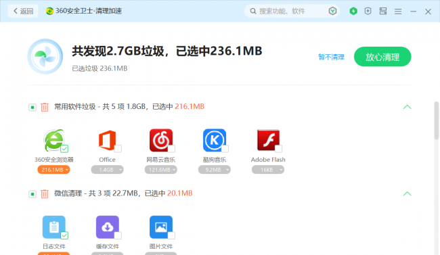Click the 酷狗音乐 label
Viewport: 440px width, 255px height.
[x=215, y=160]
